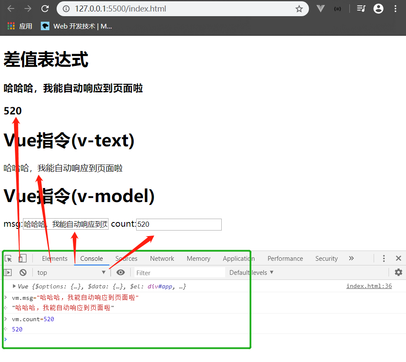The height and width of the screenshot is (362, 406).
Task: Open the Vue devtools extension icon
Action: (320, 9)
